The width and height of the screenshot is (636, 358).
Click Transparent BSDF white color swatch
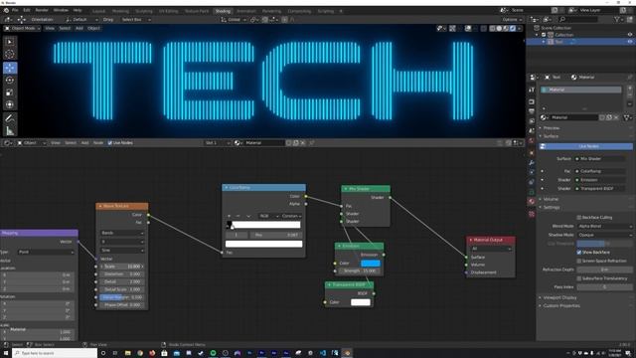tap(361, 302)
